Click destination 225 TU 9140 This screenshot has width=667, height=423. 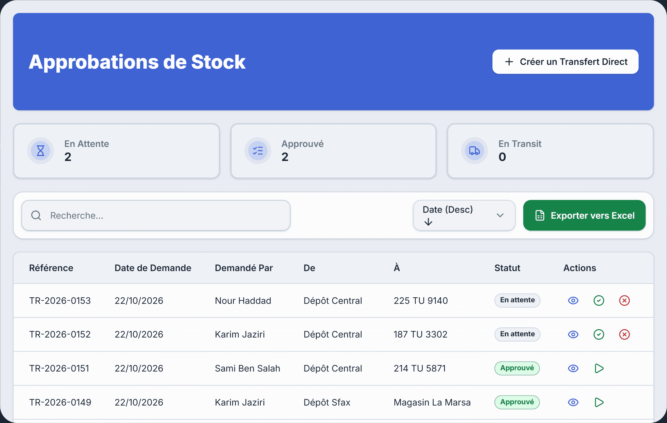[x=421, y=301]
